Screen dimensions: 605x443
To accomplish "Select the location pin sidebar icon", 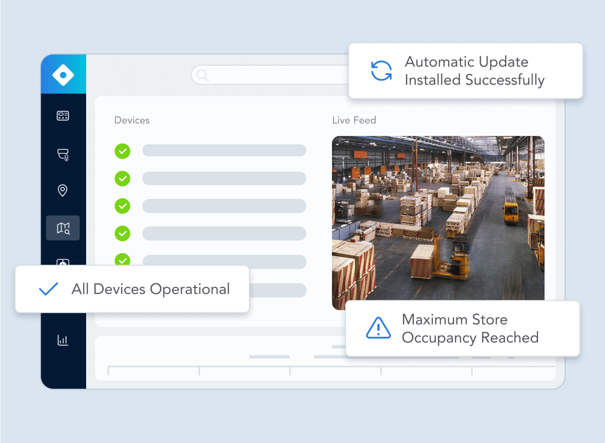I will tap(63, 191).
